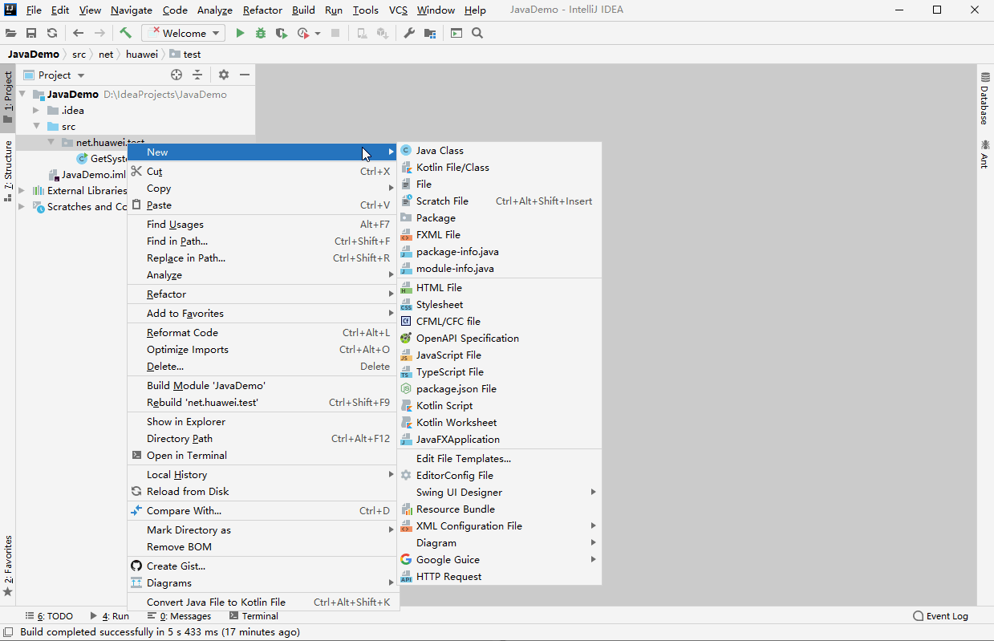Click the Profiler run icon
The image size is (994, 641).
tap(302, 33)
